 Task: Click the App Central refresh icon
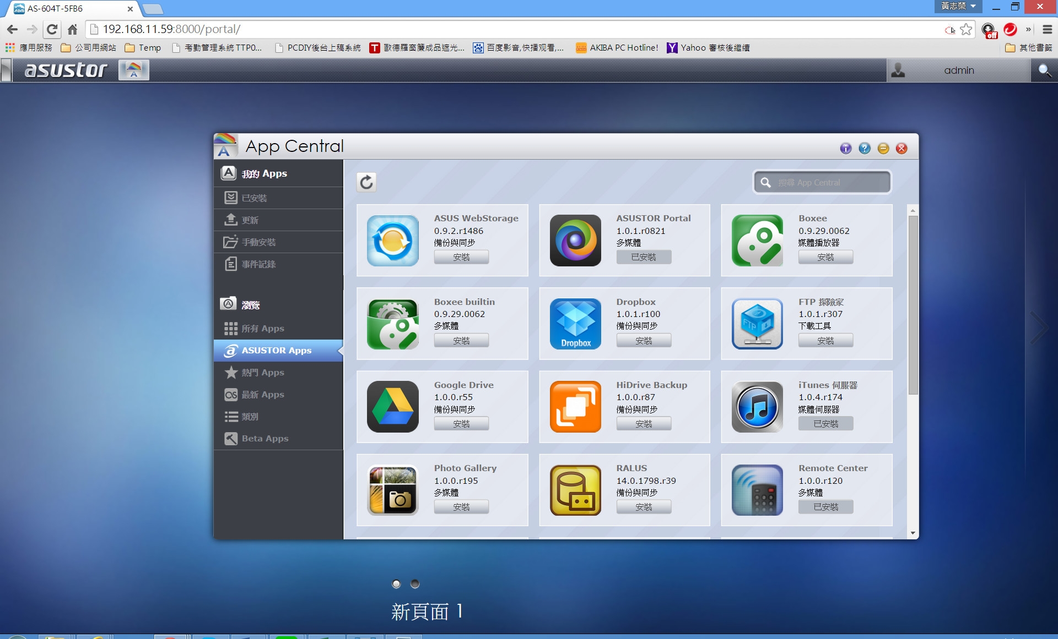[x=366, y=182]
